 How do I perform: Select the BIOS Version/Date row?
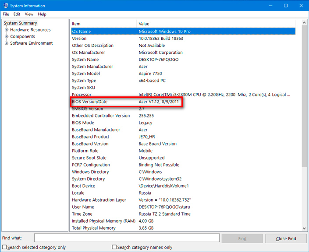pyautogui.click(x=183, y=102)
